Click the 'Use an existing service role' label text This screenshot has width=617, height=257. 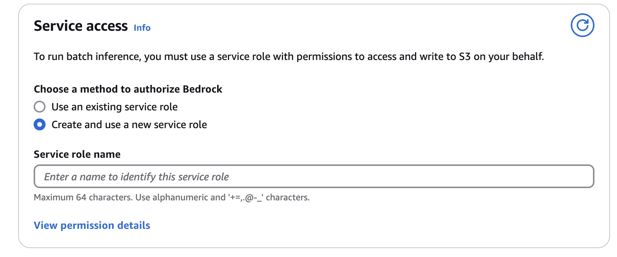(115, 107)
